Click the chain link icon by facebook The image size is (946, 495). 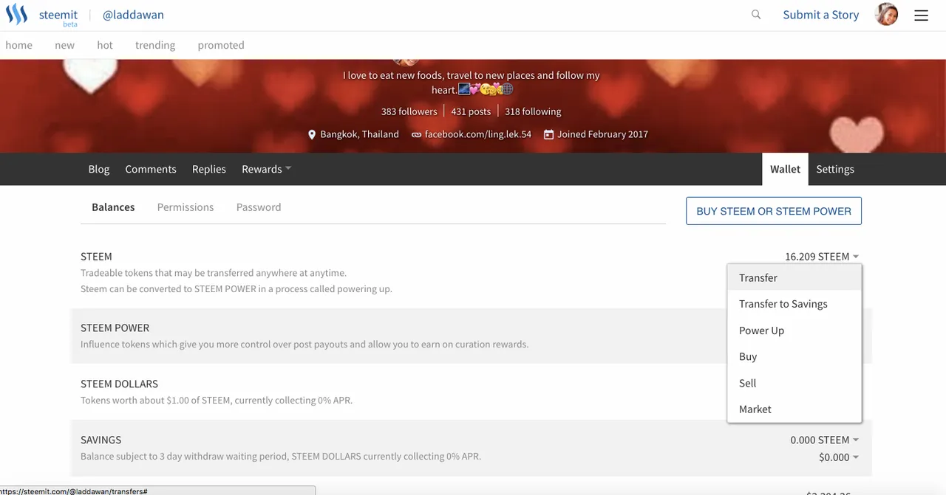pos(416,134)
